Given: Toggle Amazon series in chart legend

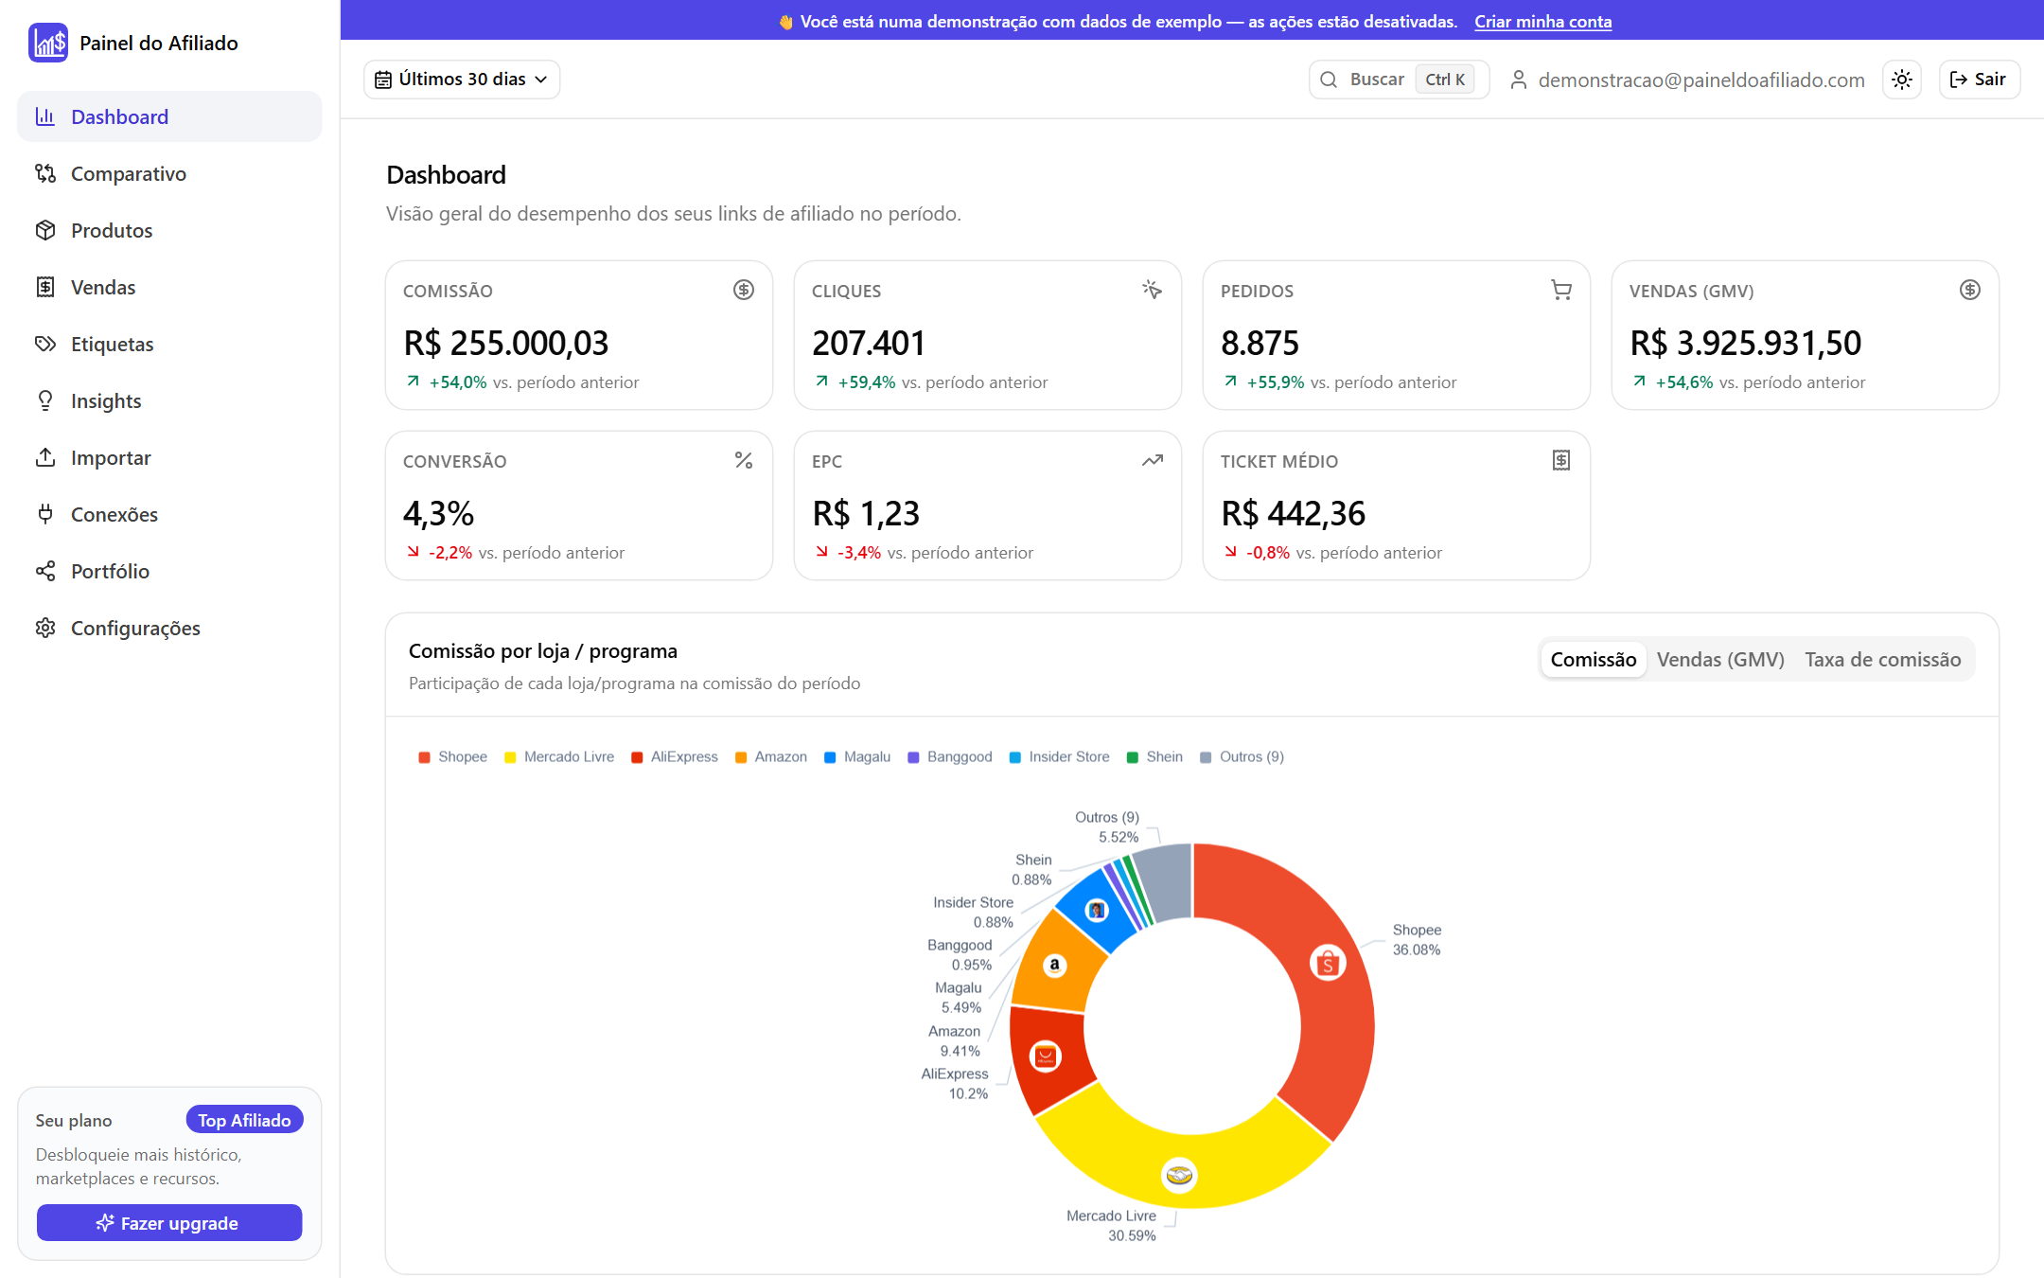Looking at the screenshot, I should [x=771, y=756].
